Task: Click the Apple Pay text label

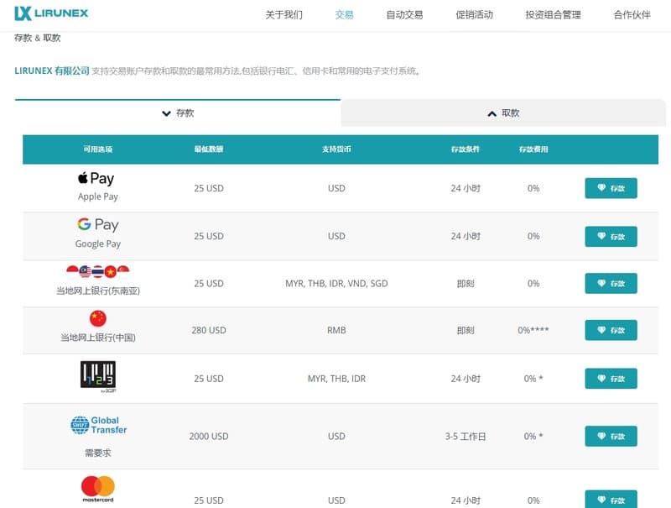Action: [x=98, y=196]
